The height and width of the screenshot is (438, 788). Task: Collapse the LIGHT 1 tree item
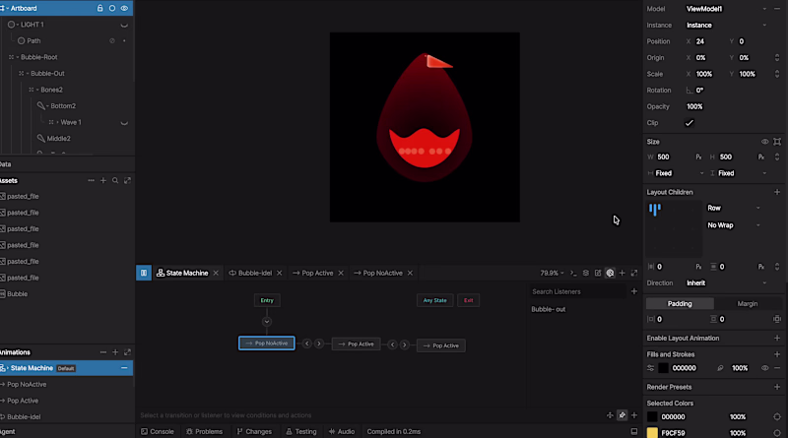[x=18, y=25]
